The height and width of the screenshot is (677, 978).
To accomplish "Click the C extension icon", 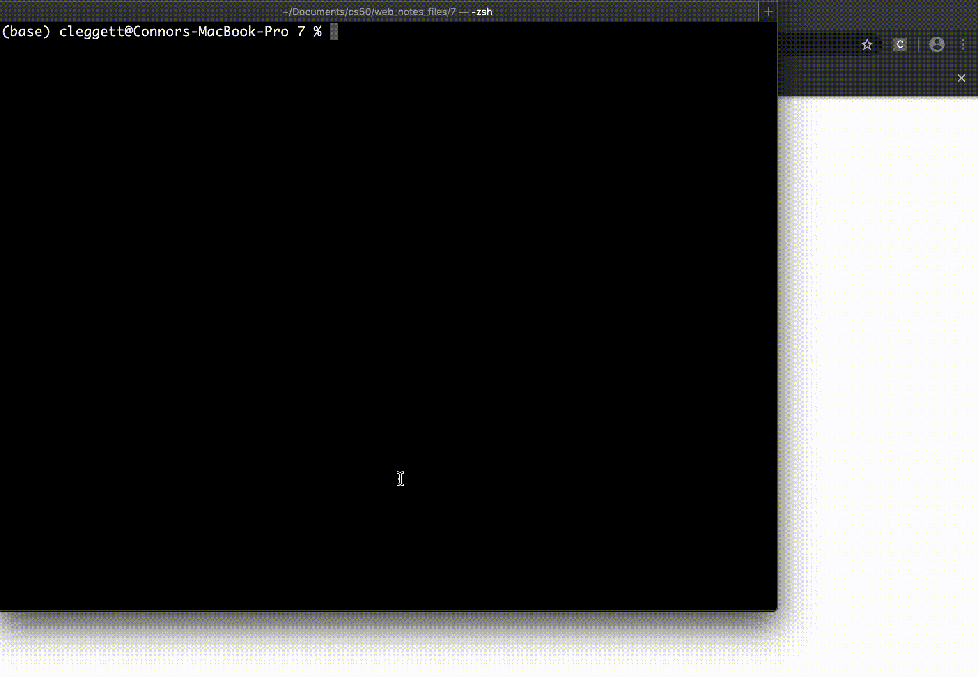I will 900,44.
